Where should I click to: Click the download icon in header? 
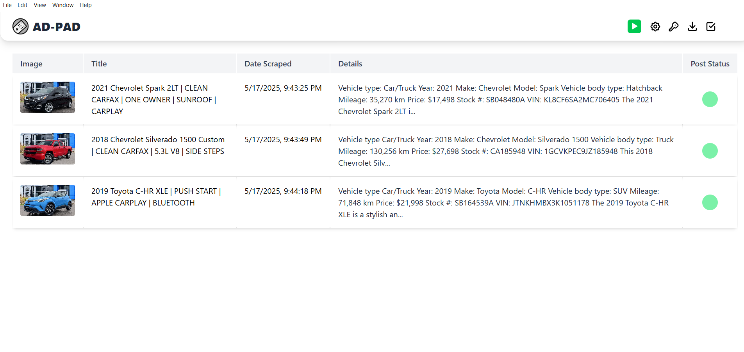(692, 27)
